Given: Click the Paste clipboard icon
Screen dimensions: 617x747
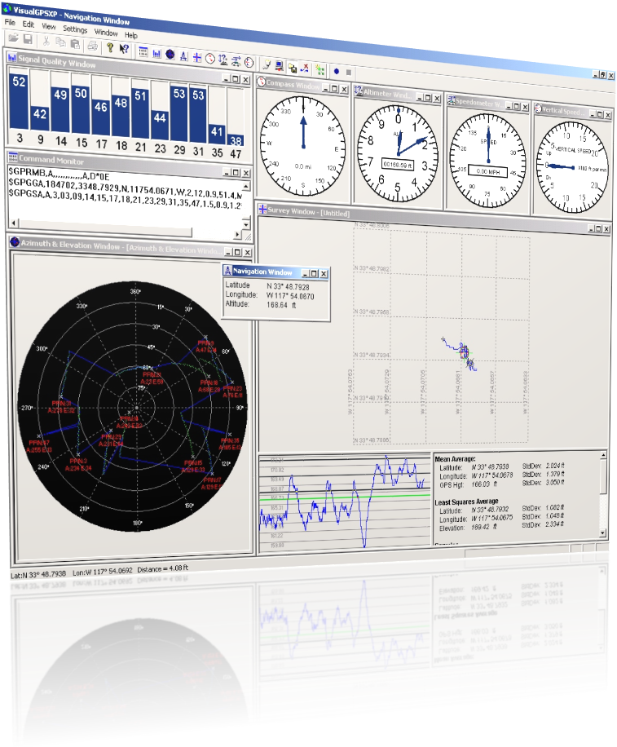Looking at the screenshot, I should 75,44.
